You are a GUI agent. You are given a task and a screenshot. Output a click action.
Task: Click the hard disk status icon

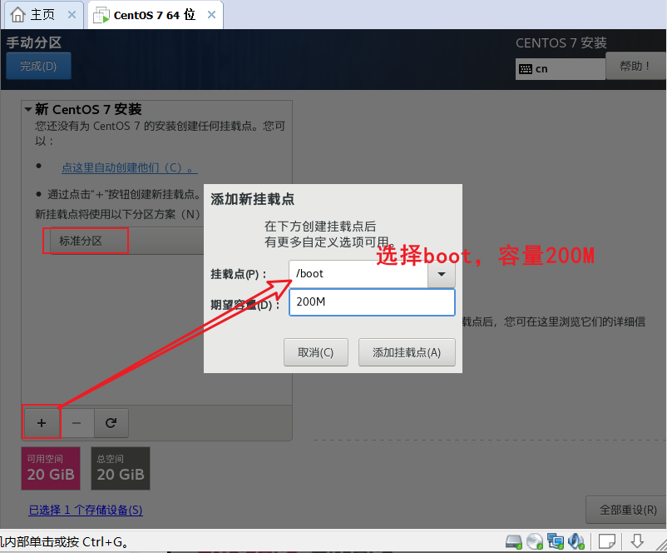513,541
